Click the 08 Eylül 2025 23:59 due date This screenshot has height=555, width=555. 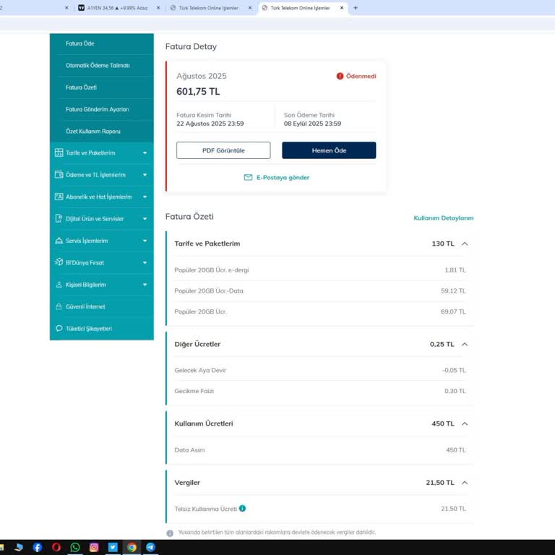point(312,124)
